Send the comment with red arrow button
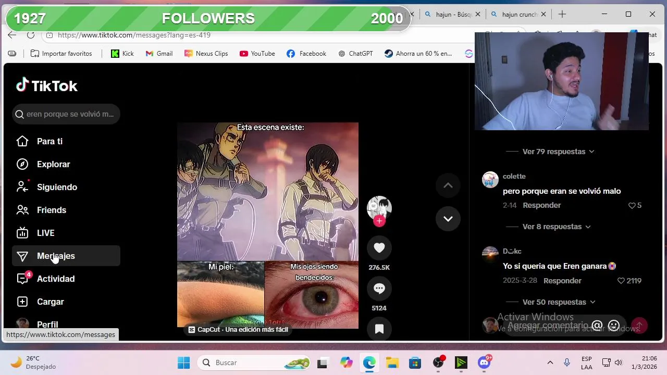Image resolution: width=667 pixels, height=375 pixels. click(x=639, y=326)
